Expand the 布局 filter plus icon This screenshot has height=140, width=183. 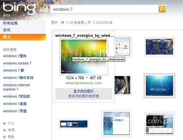coord(4,130)
